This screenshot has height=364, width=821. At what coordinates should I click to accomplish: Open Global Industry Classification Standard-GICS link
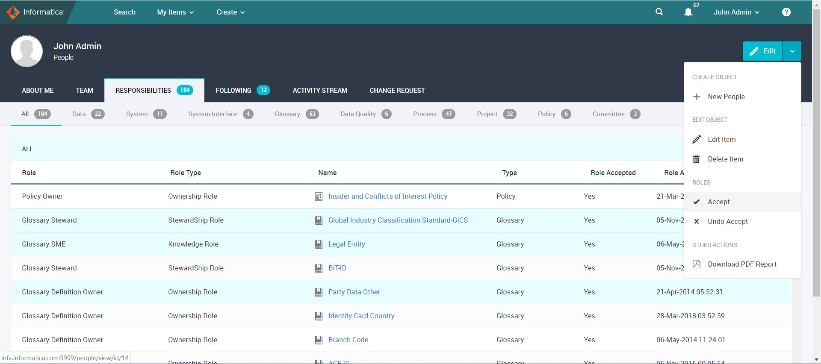(398, 220)
